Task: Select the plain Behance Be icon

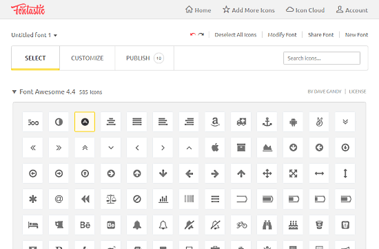Action: [85, 225]
